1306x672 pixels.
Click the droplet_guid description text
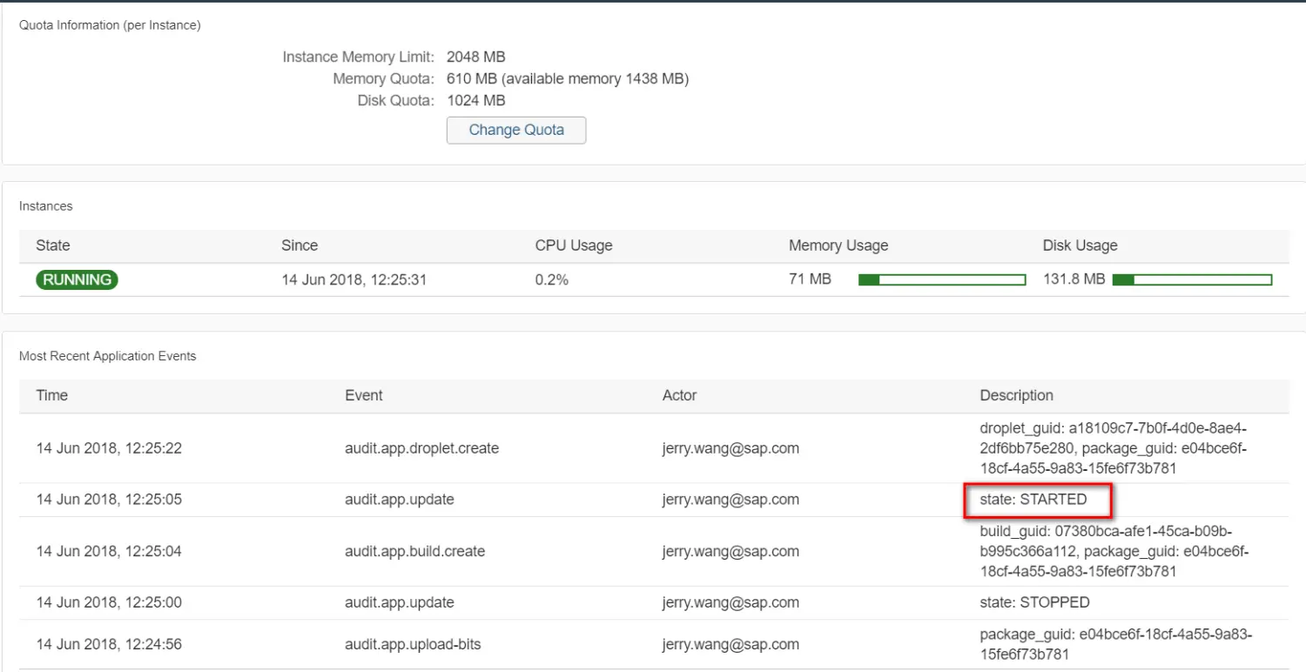(1114, 448)
